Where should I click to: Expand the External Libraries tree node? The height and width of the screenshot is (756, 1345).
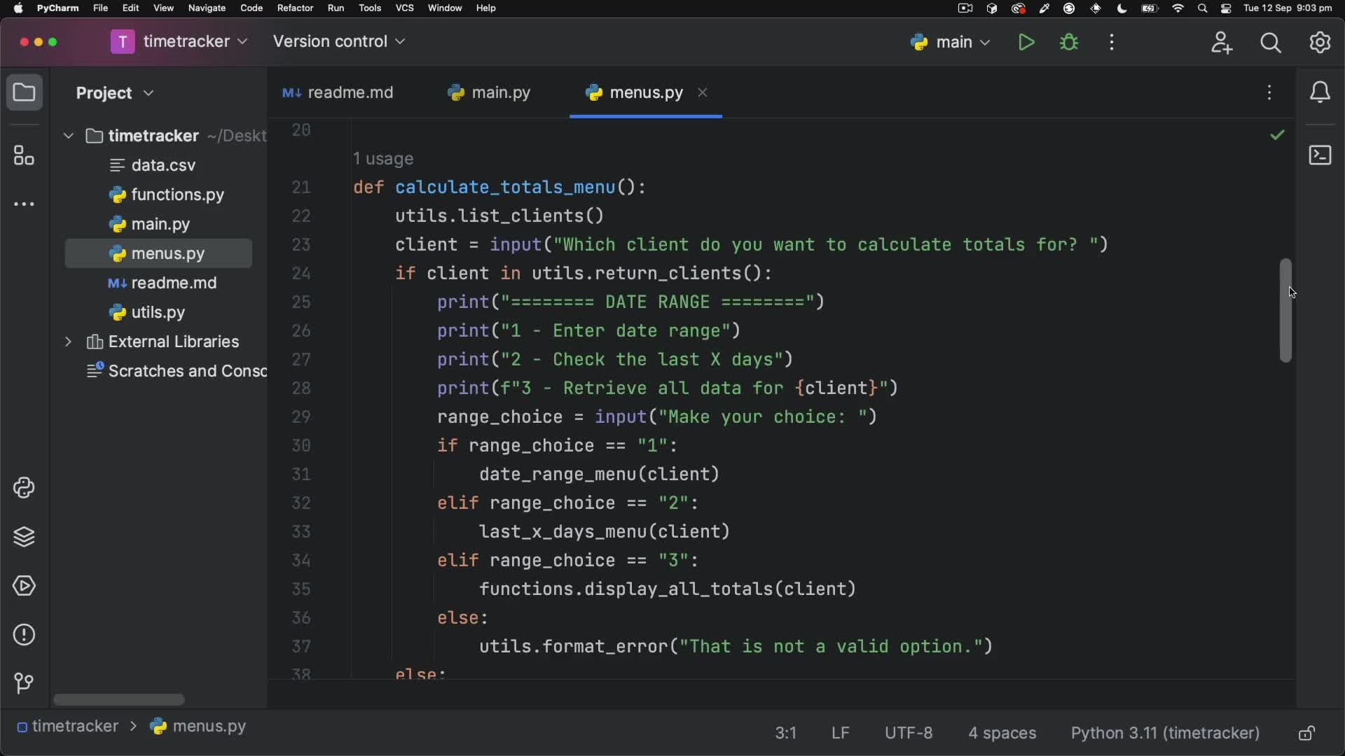click(68, 342)
